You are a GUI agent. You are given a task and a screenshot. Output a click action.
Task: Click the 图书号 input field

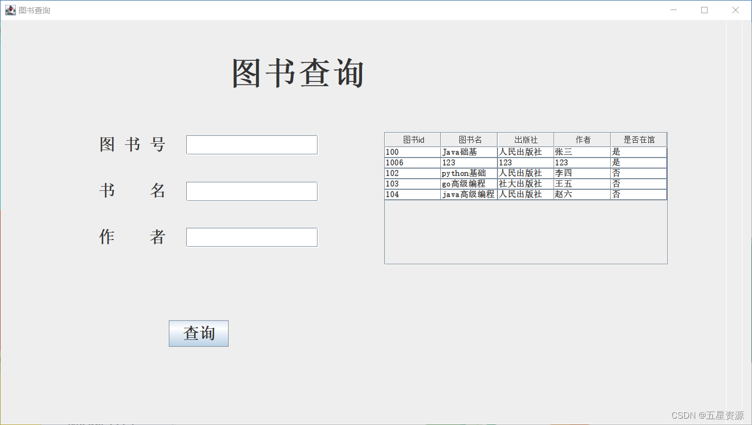click(x=251, y=144)
